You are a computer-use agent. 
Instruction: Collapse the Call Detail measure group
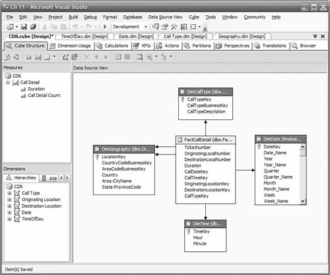tap(8, 82)
